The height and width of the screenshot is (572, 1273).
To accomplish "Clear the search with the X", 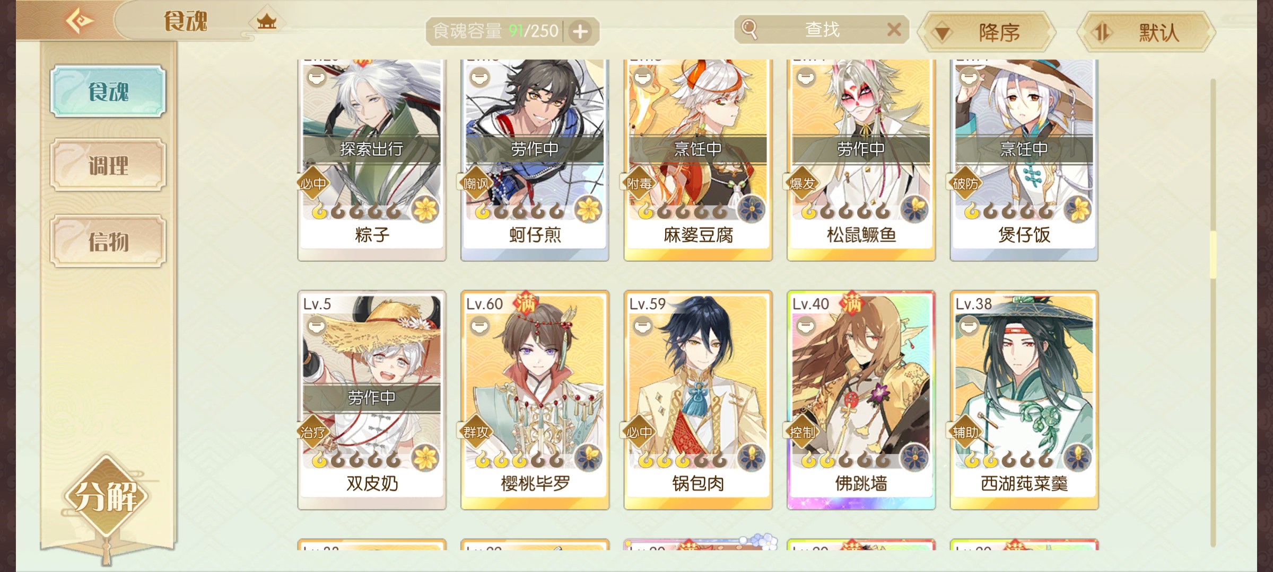I will (894, 29).
